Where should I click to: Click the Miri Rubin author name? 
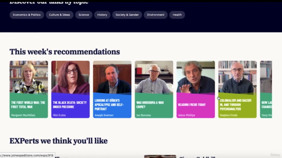[59, 115]
